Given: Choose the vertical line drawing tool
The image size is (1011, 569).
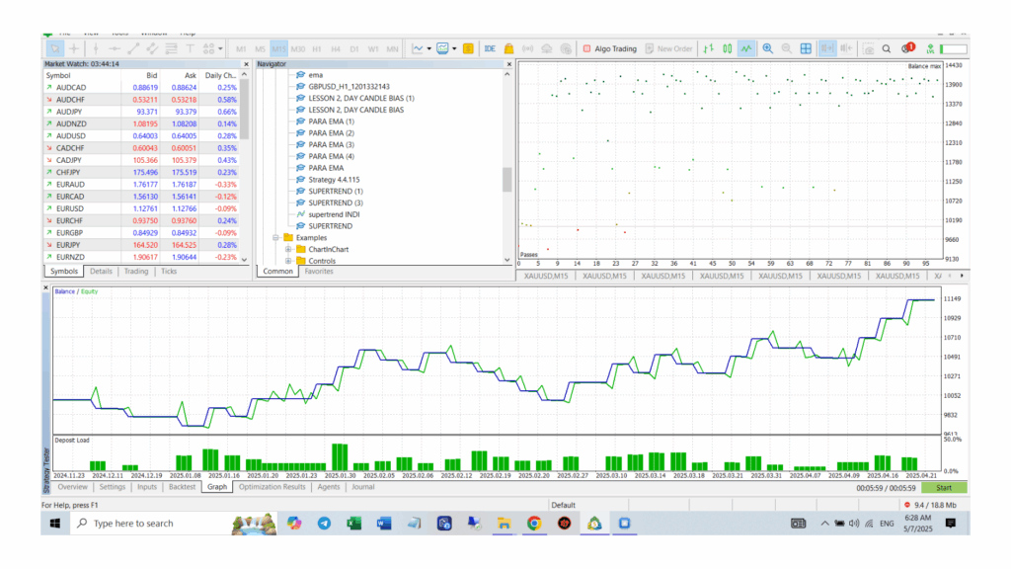Looking at the screenshot, I should pyautogui.click(x=96, y=48).
